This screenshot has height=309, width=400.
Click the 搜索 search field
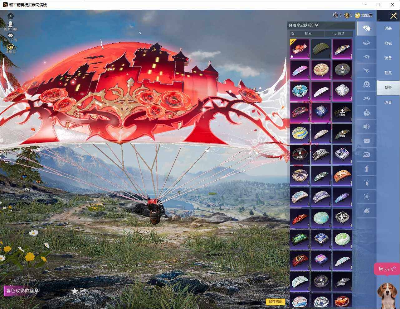click(x=307, y=34)
